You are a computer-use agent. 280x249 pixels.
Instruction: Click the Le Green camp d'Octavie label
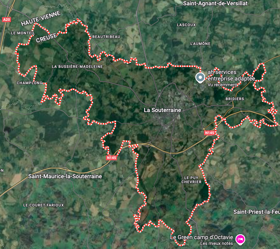click(x=202, y=237)
